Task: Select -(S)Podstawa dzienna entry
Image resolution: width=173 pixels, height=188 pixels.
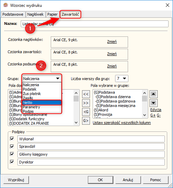Action: 113,97
